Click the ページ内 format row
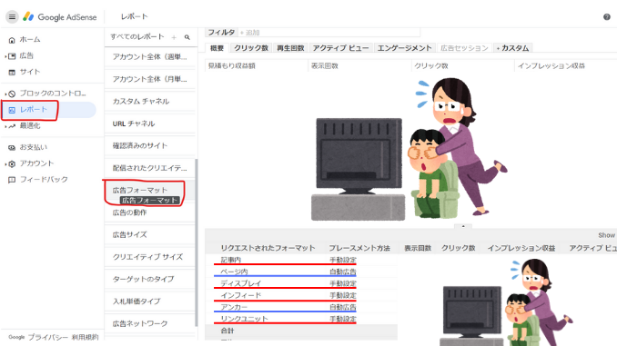This screenshot has height=346, width=617. [301, 272]
